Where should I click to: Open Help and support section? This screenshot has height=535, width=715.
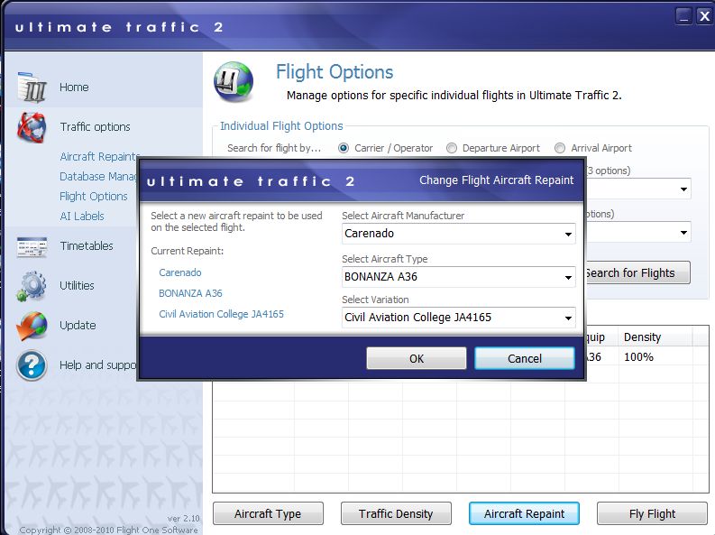pos(98,364)
